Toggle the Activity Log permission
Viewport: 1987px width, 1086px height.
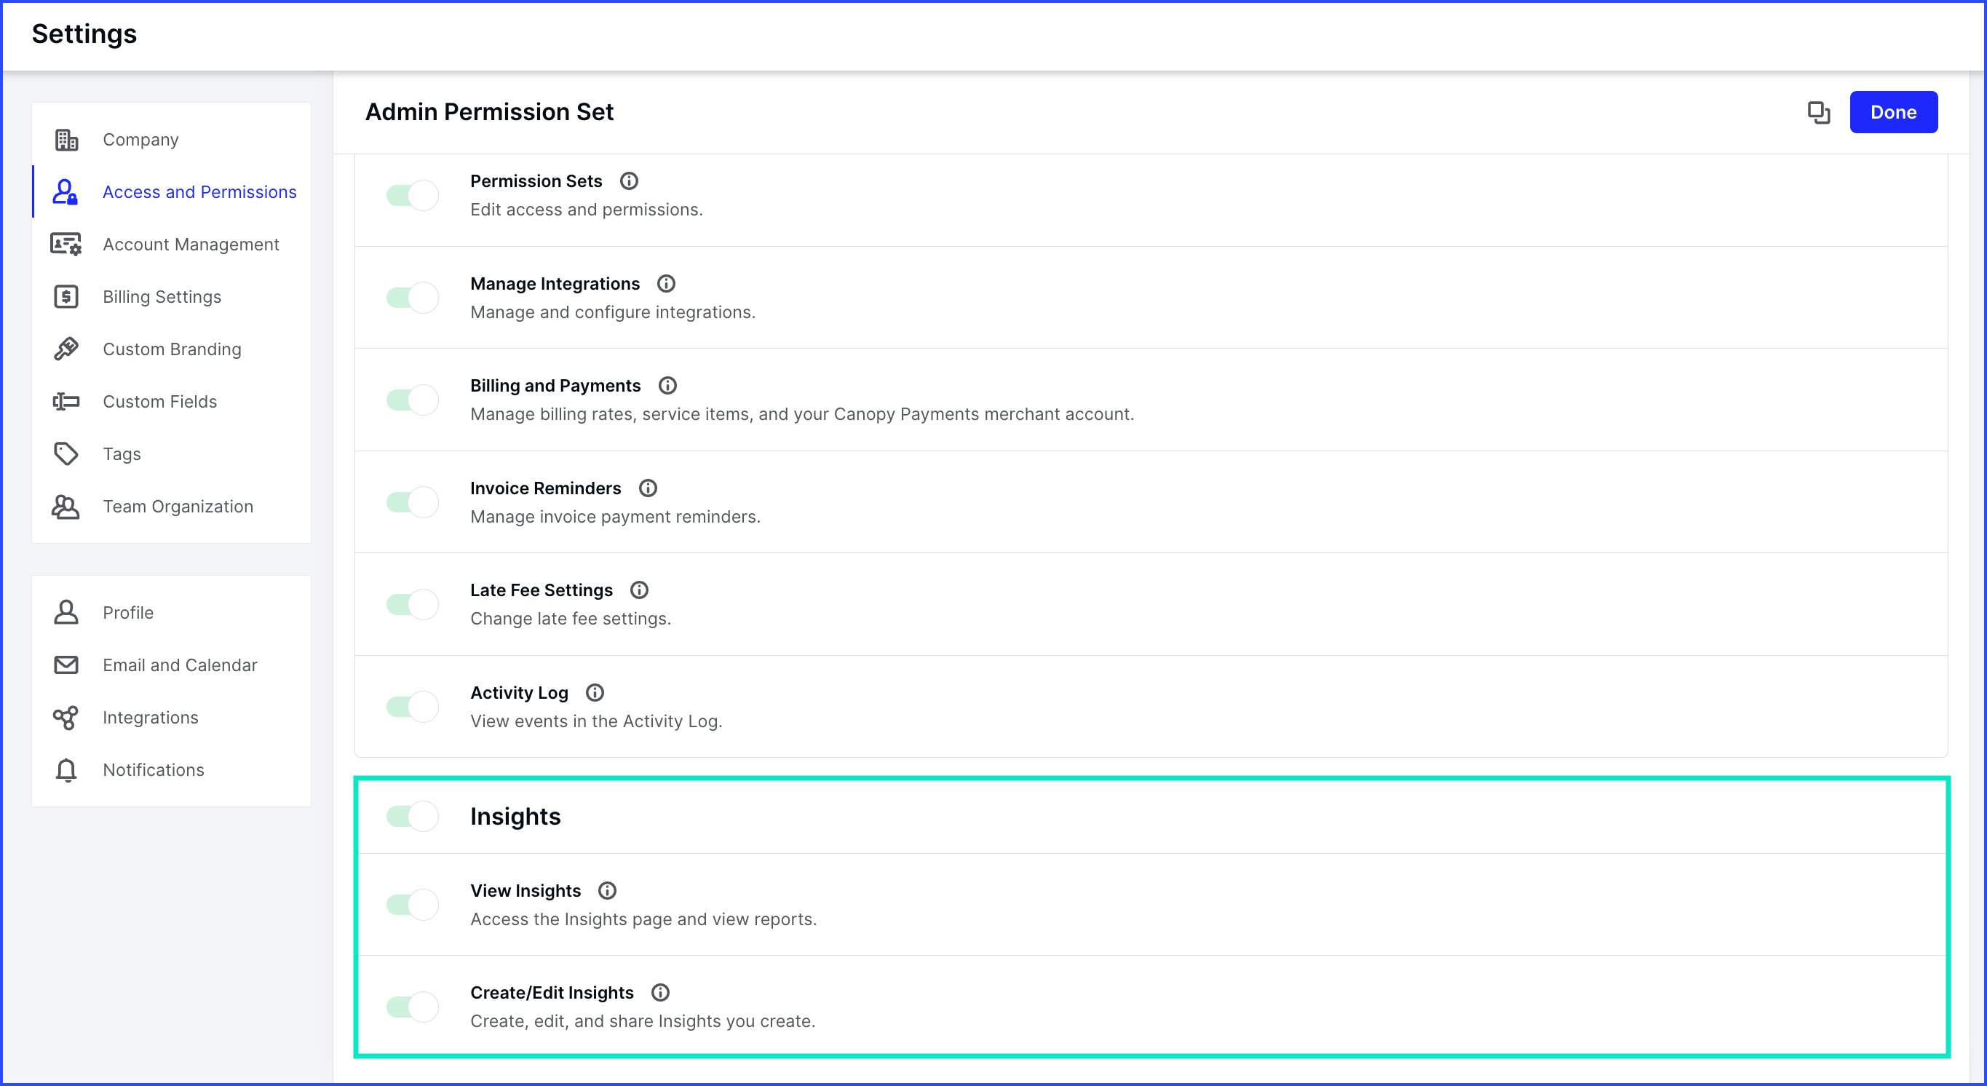point(412,707)
